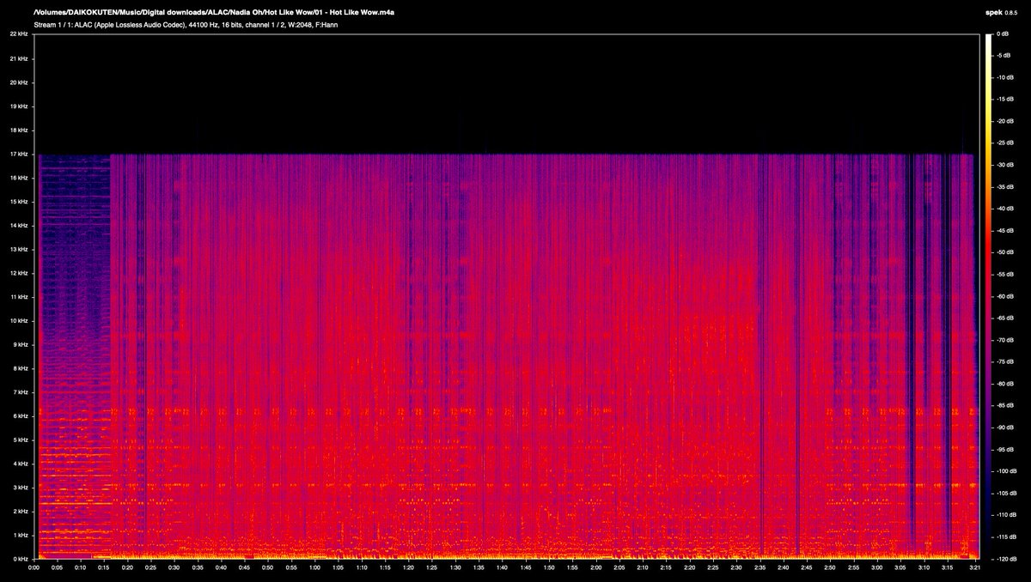Click the 10 kHz frequency label
The height and width of the screenshot is (582, 1031).
(x=19, y=321)
